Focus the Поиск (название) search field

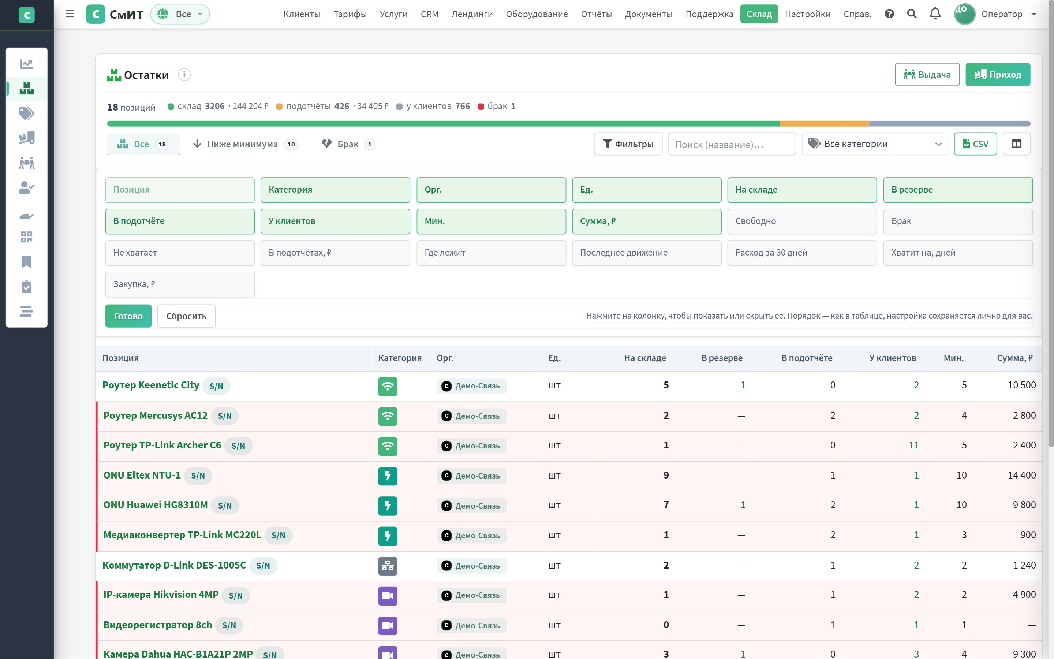click(x=732, y=144)
